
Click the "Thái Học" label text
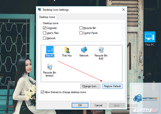(67, 56)
